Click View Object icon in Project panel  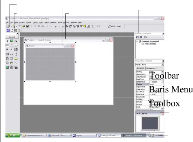pos(141,37)
